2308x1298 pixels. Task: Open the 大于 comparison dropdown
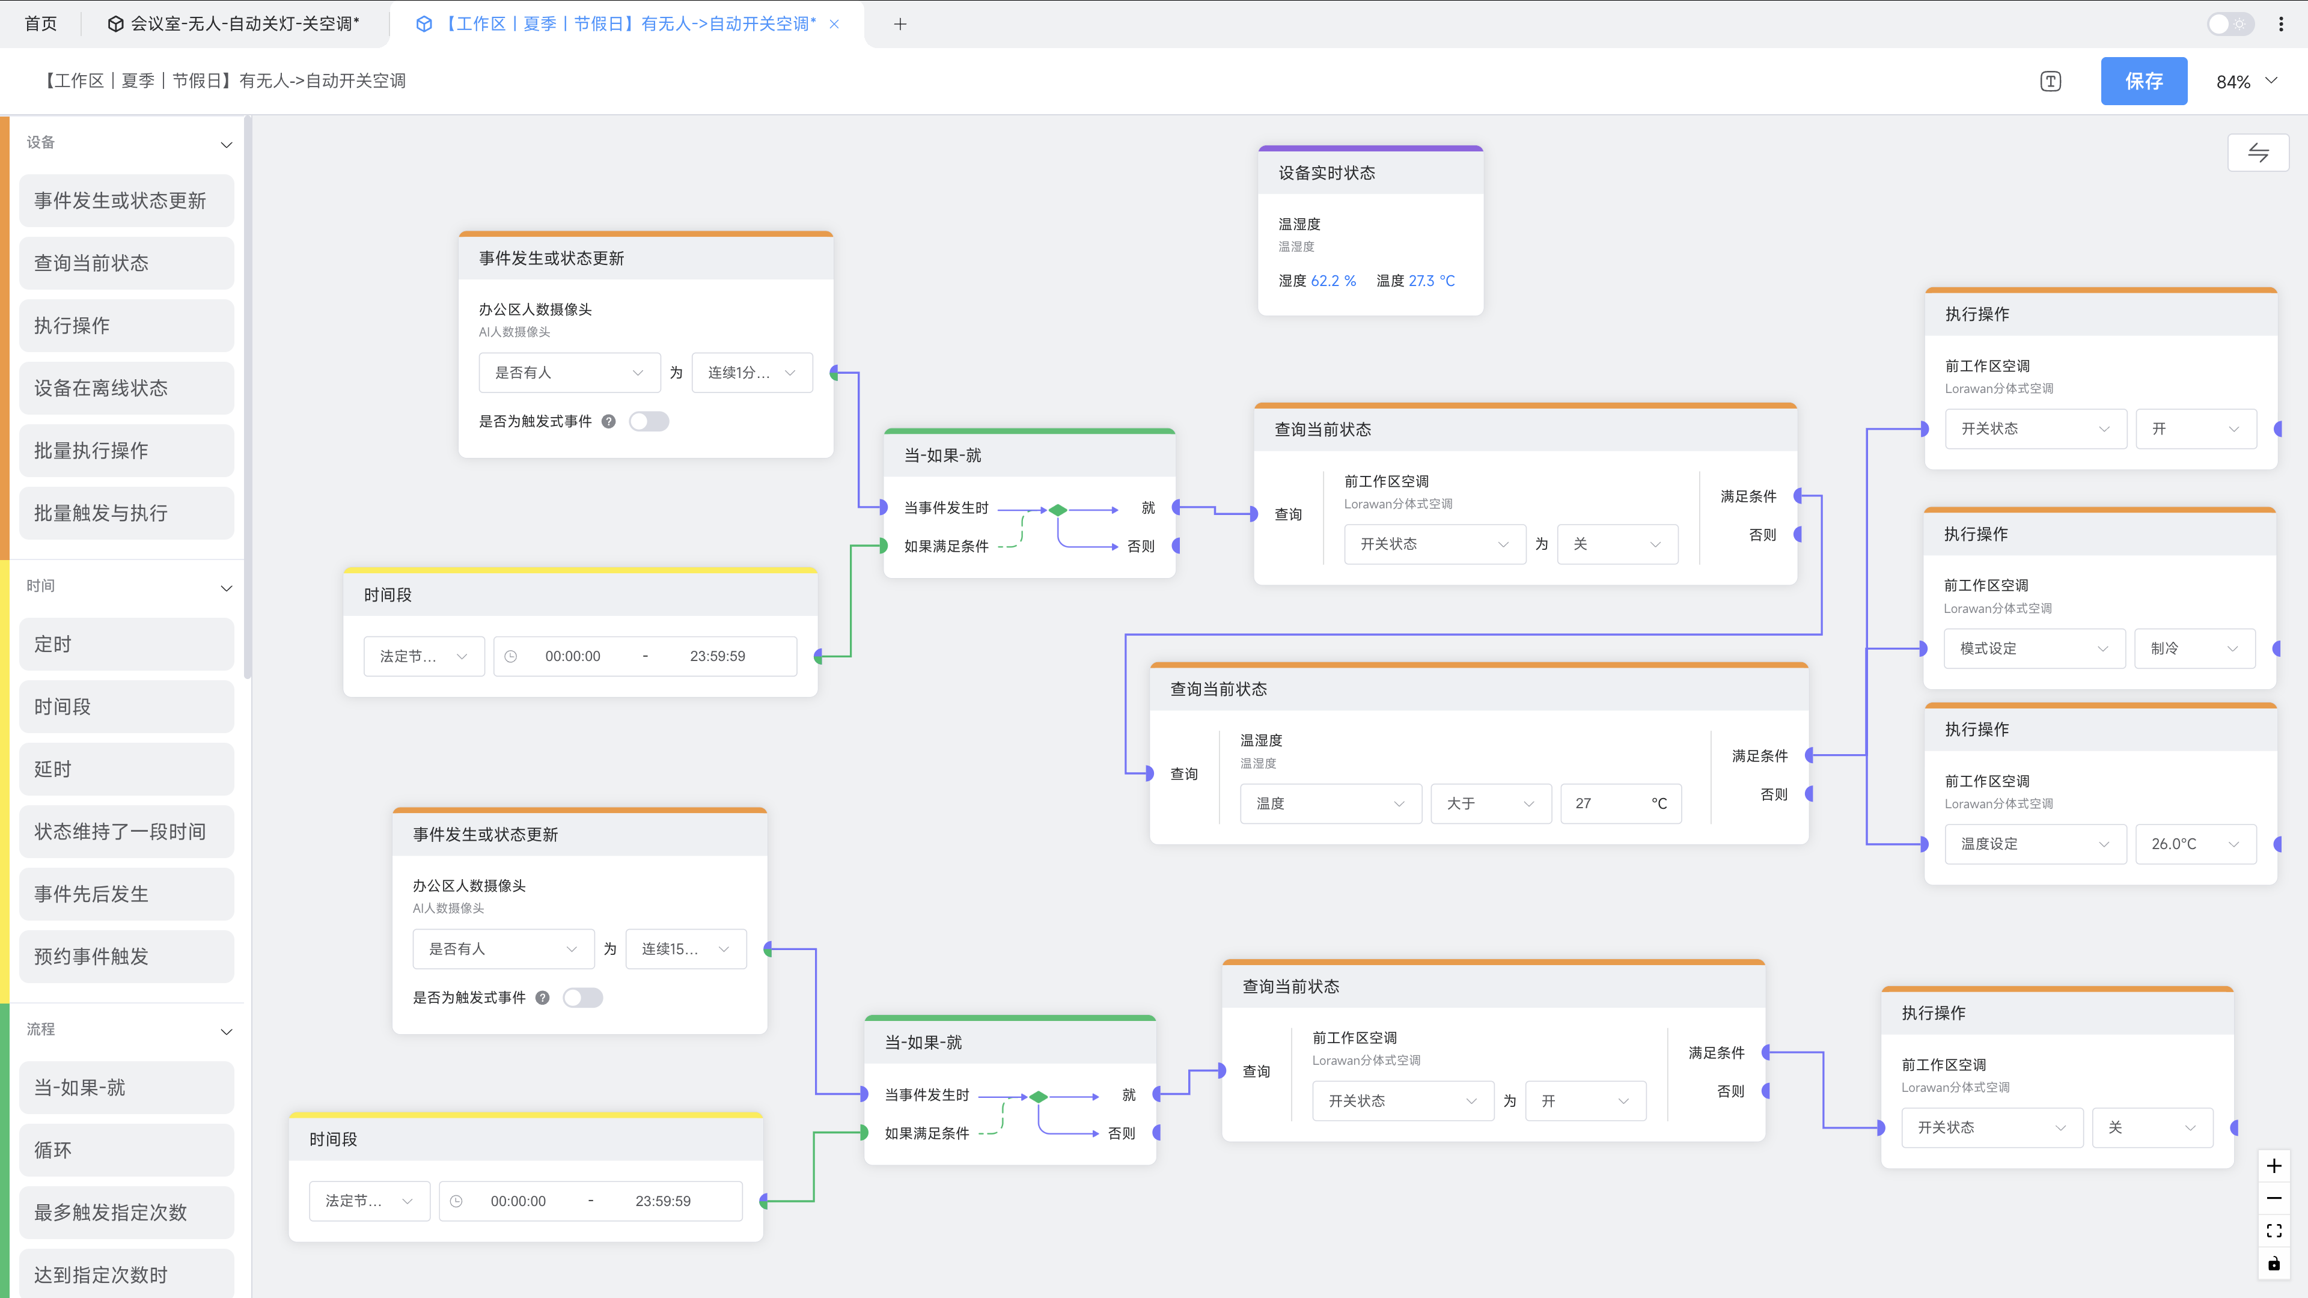point(1490,803)
